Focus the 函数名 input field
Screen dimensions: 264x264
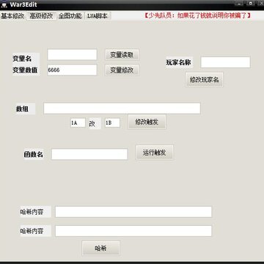(89, 154)
